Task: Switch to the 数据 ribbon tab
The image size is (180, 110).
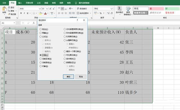Action: pyautogui.click(x=46, y=3)
